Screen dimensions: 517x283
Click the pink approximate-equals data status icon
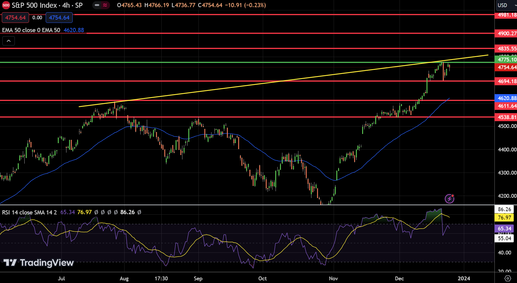(x=105, y=5)
